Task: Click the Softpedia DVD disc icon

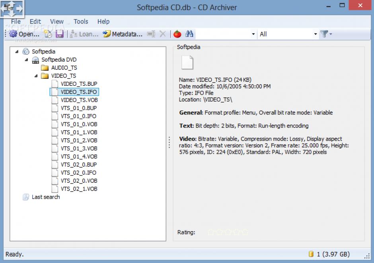Action: point(35,60)
